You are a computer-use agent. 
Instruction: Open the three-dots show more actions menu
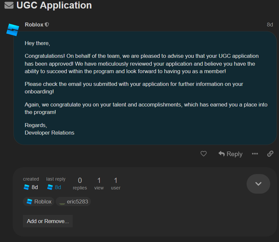[255, 154]
